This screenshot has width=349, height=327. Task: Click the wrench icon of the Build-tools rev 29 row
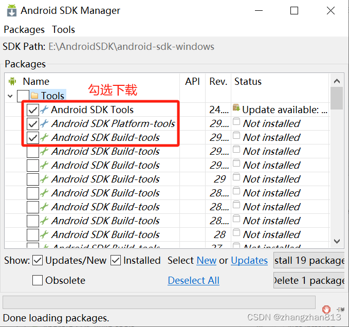point(44,179)
